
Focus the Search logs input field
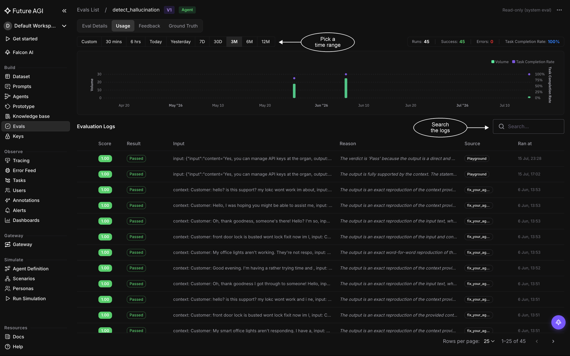528,126
